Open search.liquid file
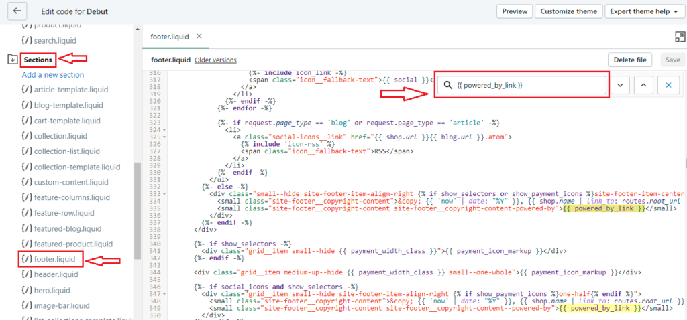 tap(55, 41)
